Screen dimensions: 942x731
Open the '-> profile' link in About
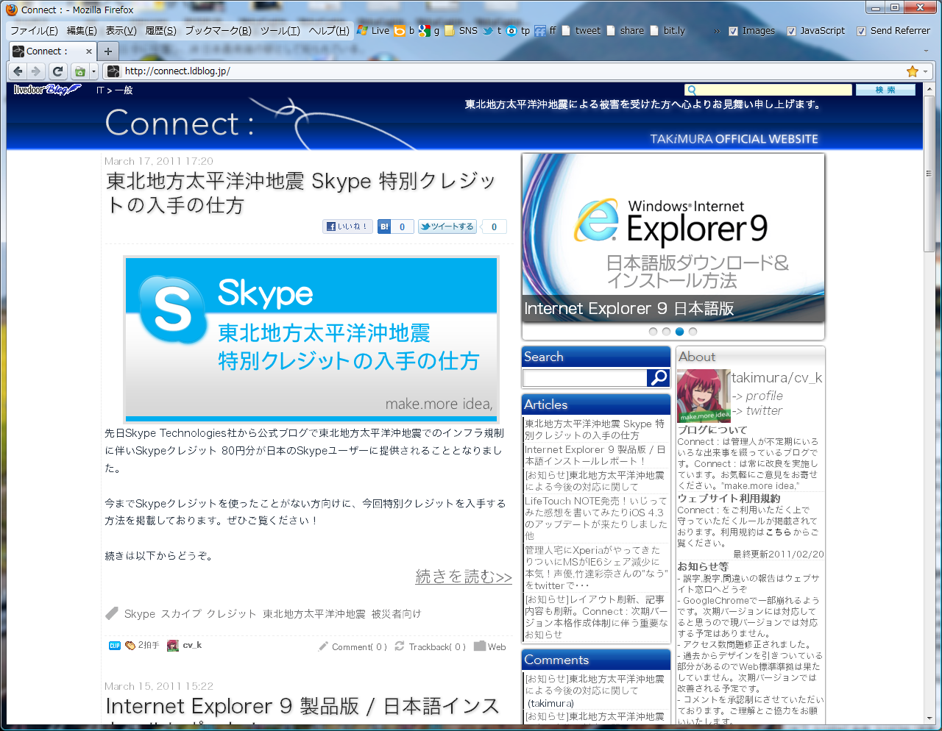(x=757, y=396)
